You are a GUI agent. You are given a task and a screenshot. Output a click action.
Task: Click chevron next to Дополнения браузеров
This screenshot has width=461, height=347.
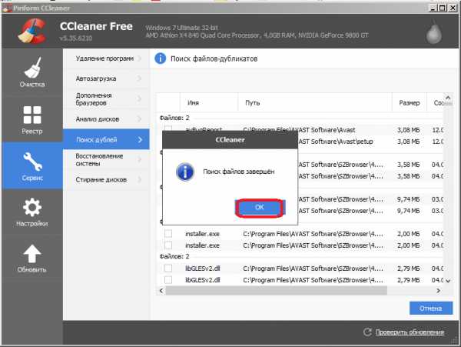pyautogui.click(x=140, y=99)
